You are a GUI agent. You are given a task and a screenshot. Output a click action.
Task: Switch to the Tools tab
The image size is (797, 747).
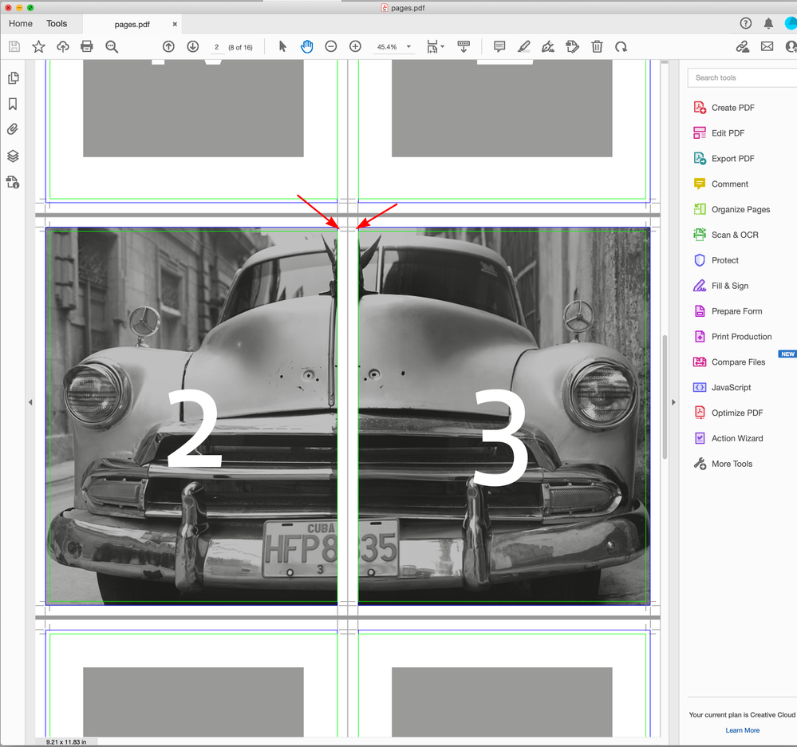[x=57, y=23]
